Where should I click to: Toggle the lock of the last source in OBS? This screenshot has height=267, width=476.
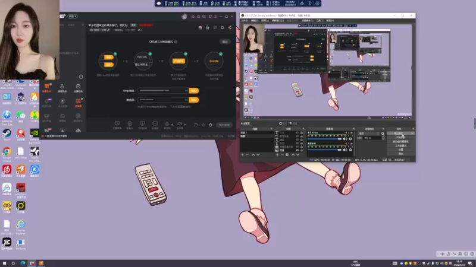pyautogui.click(x=302, y=150)
